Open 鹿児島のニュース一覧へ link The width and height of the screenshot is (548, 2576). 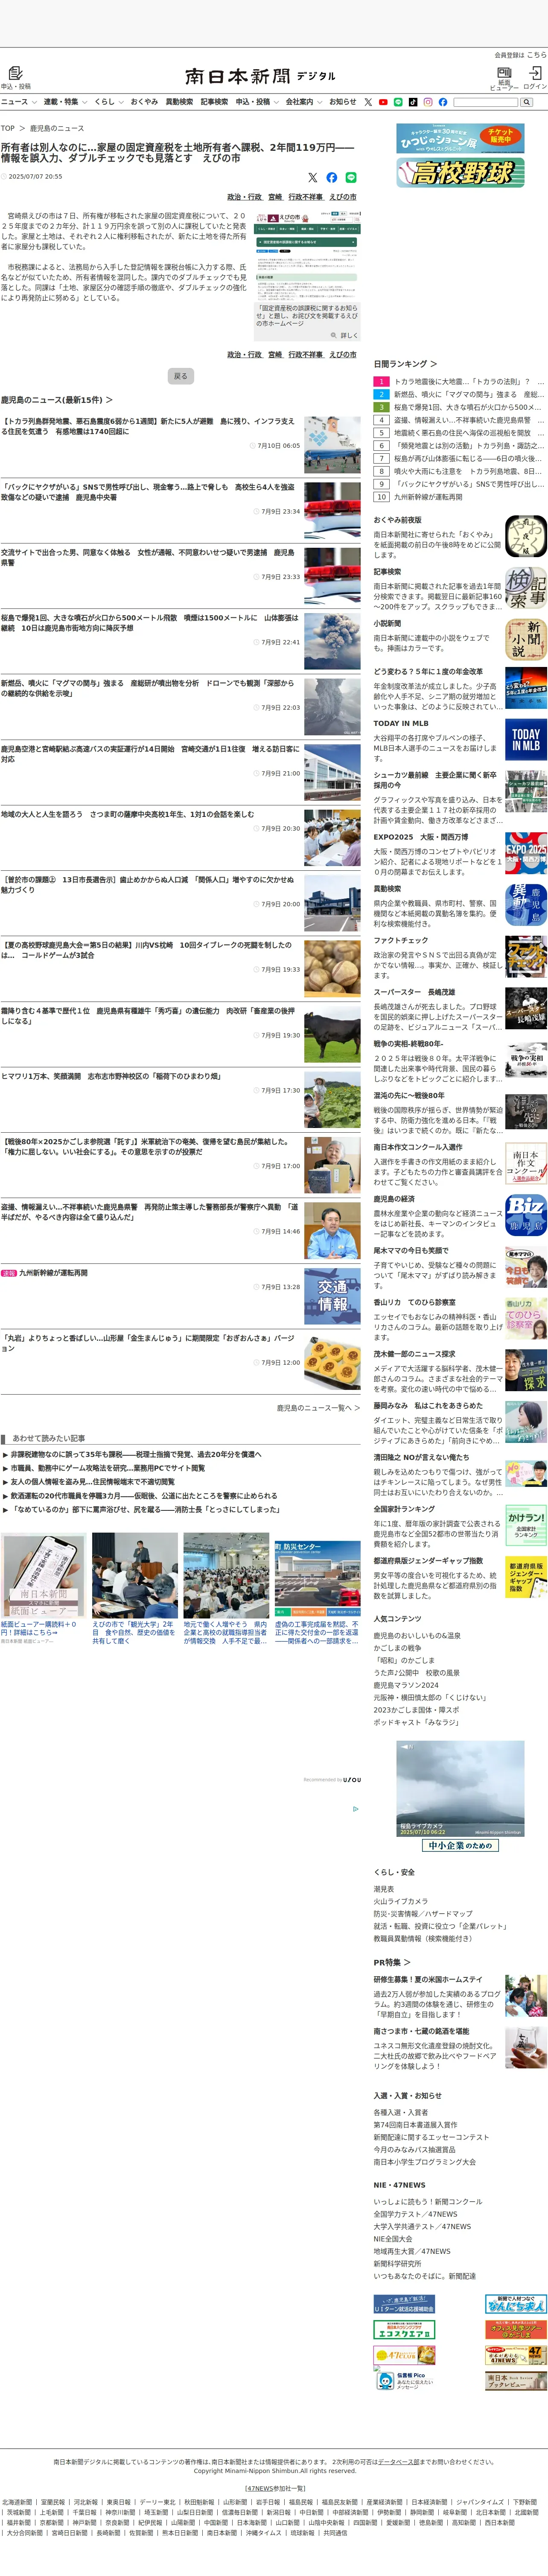[318, 1408]
